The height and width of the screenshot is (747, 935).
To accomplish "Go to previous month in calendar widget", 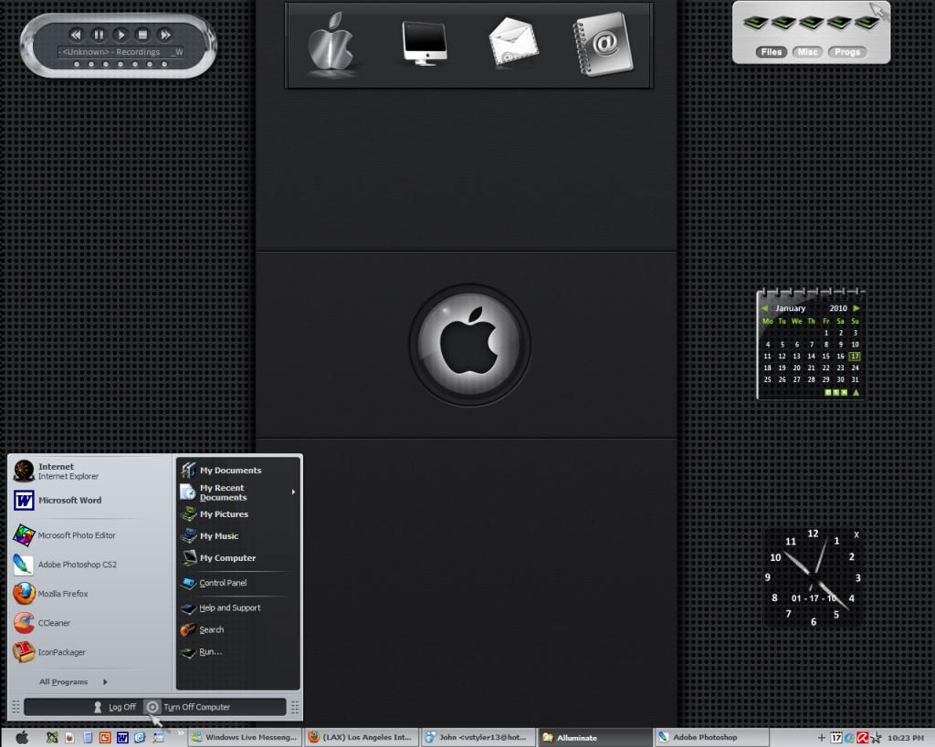I will [x=764, y=308].
